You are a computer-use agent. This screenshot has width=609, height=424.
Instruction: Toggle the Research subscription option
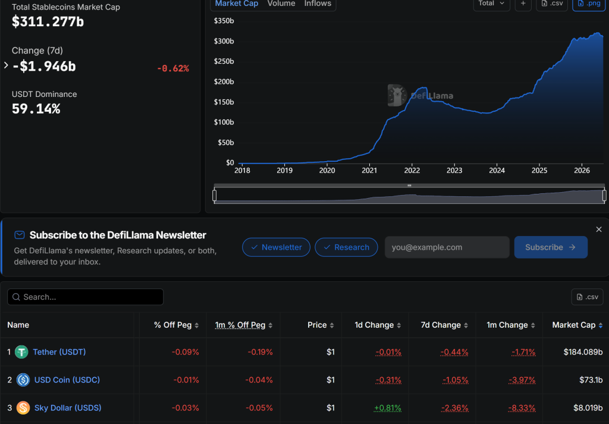point(346,247)
